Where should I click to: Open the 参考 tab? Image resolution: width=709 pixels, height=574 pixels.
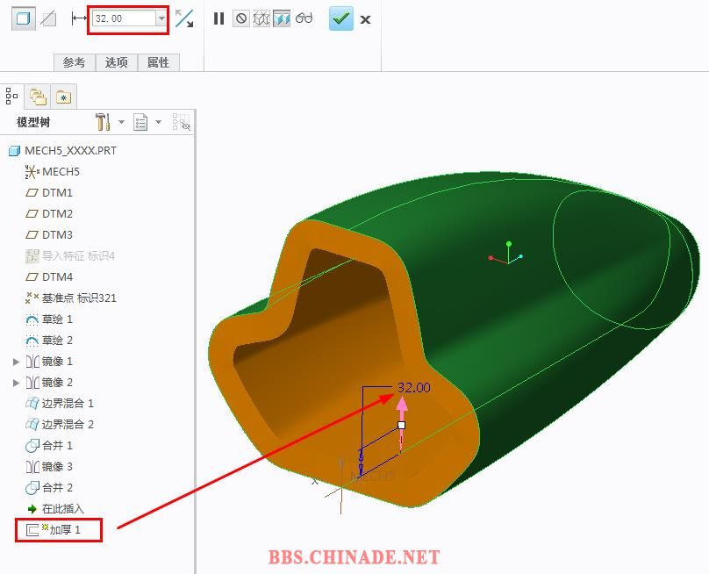[75, 62]
